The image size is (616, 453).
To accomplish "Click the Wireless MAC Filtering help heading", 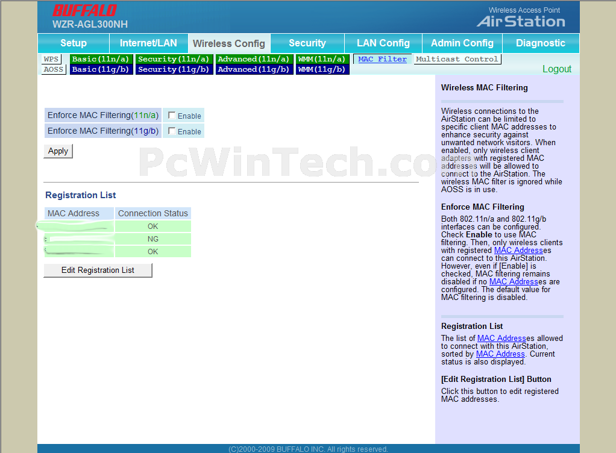I will (x=485, y=87).
